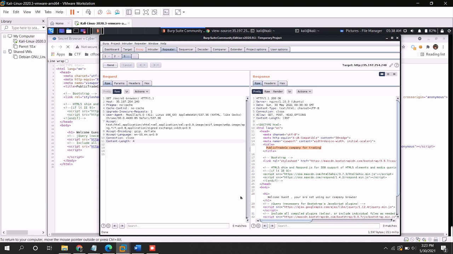Screen dimensions: 453x254
Task: Click the Send request button in Burp
Action: [x=110, y=65]
